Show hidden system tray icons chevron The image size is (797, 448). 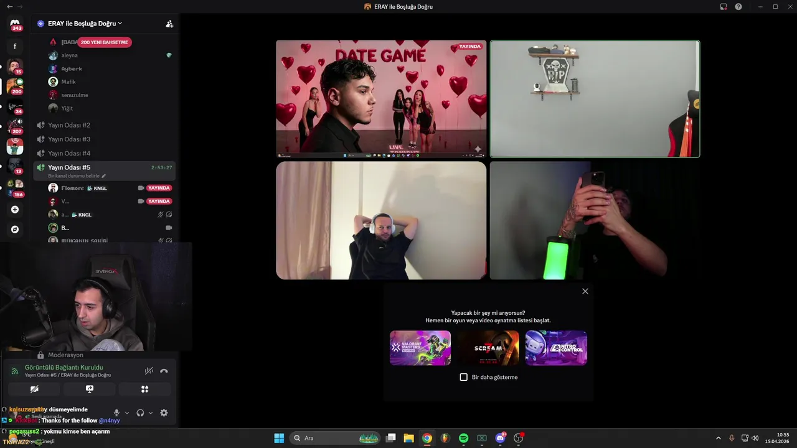(718, 438)
